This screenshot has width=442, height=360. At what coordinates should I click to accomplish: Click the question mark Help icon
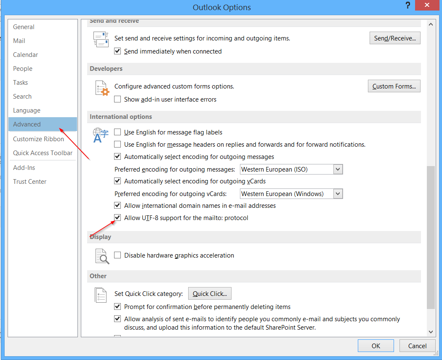[407, 6]
